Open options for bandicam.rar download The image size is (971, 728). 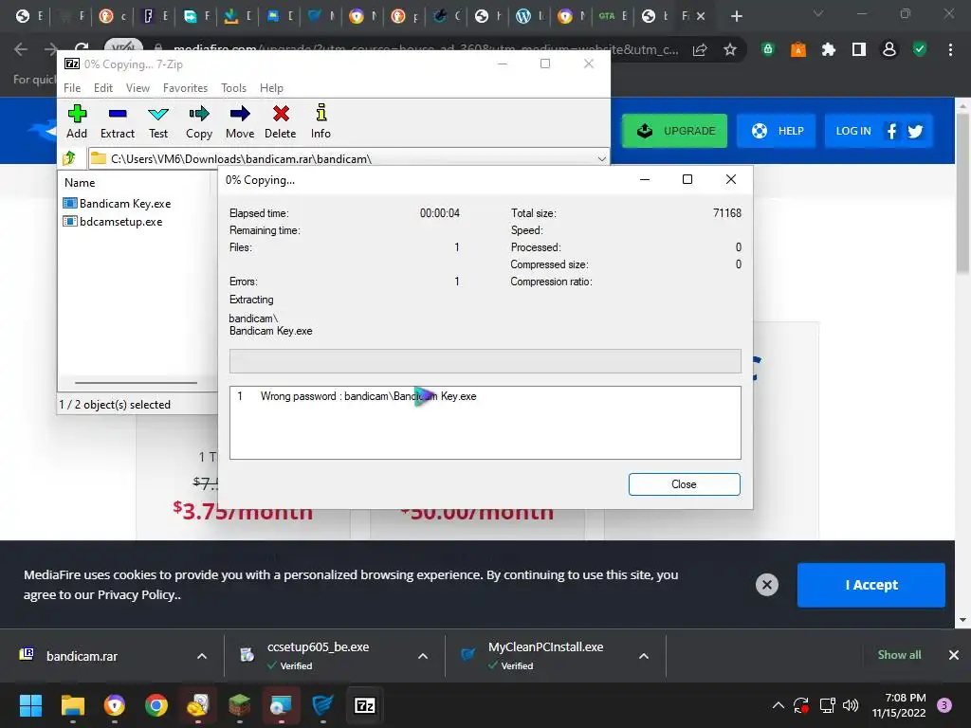point(202,656)
